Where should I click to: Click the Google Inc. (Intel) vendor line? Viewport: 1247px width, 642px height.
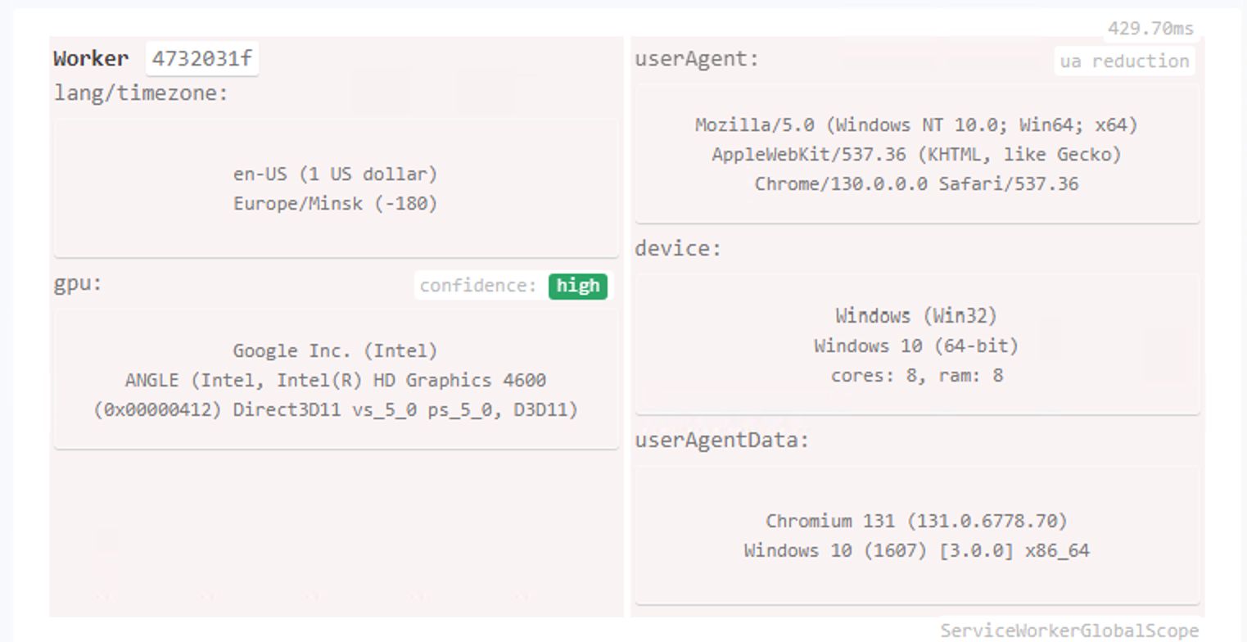336,351
